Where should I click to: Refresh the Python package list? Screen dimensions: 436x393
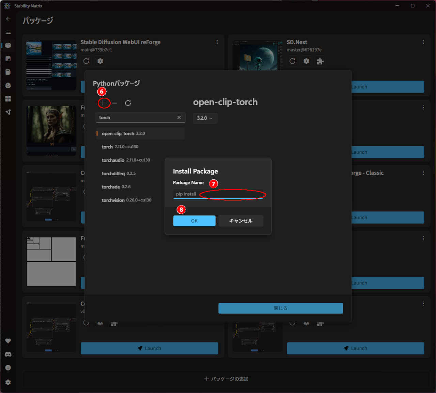pos(128,103)
